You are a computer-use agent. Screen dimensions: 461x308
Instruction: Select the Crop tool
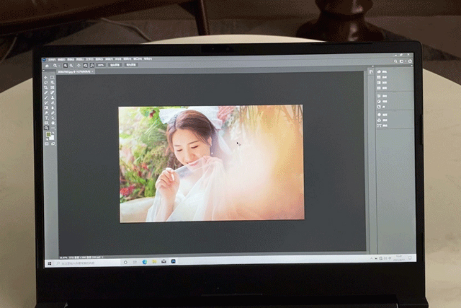[x=45, y=87]
